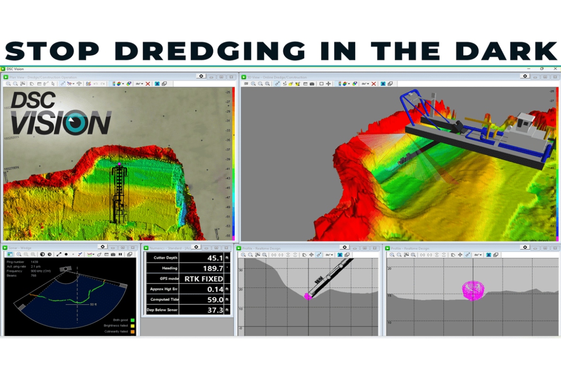Select the square box tool in 3D View
Image resolution: width=561 pixels, height=378 pixels.
tap(321, 84)
